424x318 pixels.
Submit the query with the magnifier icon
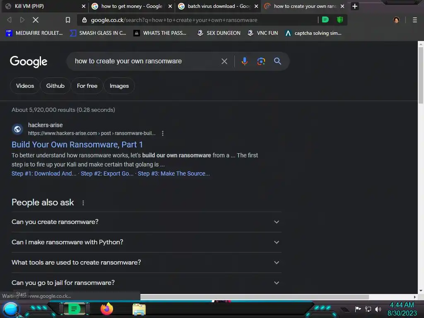(277, 61)
